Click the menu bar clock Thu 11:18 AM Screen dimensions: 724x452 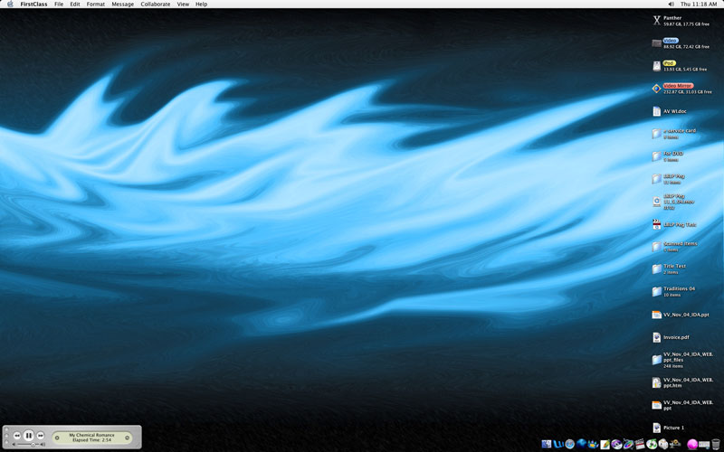click(x=699, y=4)
